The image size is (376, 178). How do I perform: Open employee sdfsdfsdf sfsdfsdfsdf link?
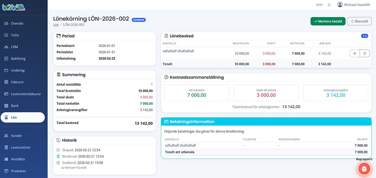(x=178, y=51)
